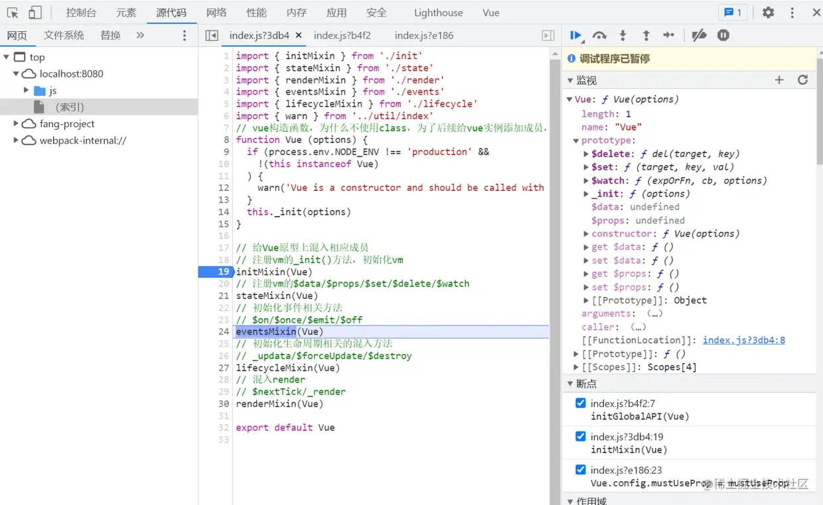This screenshot has height=505, width=823.
Task: Step out of current function
Action: click(x=646, y=36)
